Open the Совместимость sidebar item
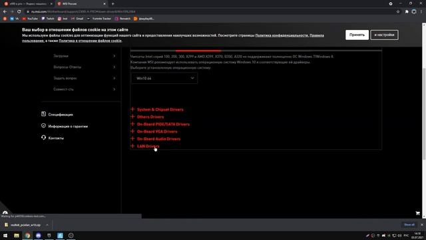 tap(85, 89)
